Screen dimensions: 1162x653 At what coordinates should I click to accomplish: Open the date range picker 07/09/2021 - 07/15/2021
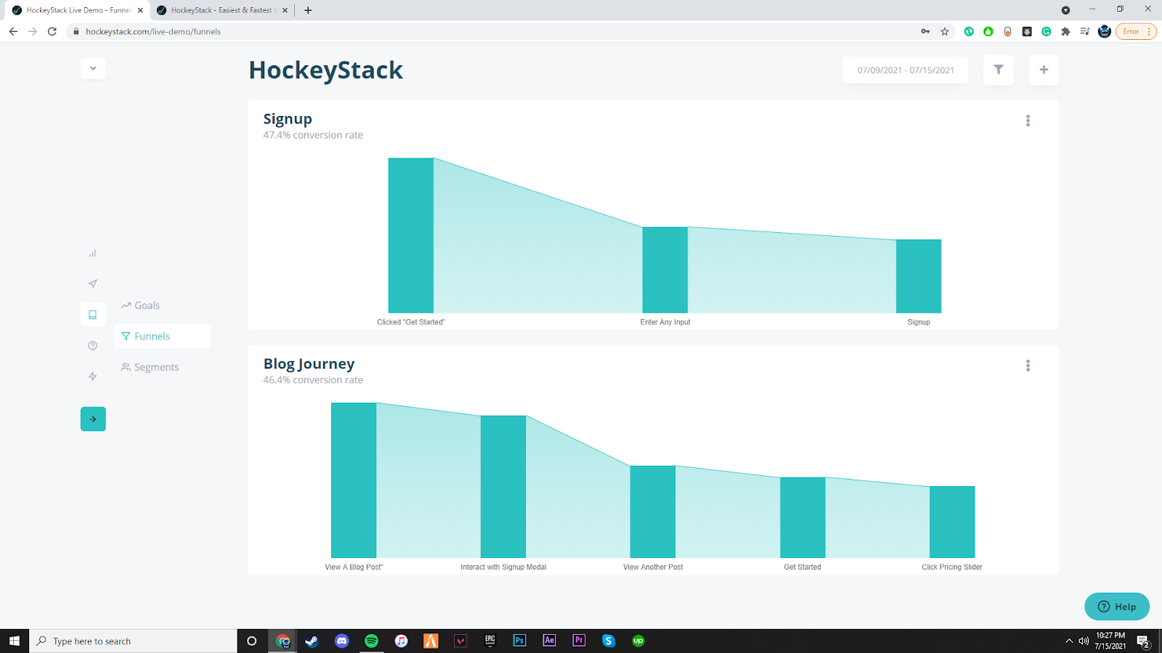(x=906, y=70)
